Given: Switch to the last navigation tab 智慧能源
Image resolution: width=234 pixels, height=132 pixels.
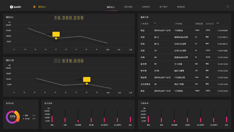Looking at the screenshot, I should coord(181,7).
